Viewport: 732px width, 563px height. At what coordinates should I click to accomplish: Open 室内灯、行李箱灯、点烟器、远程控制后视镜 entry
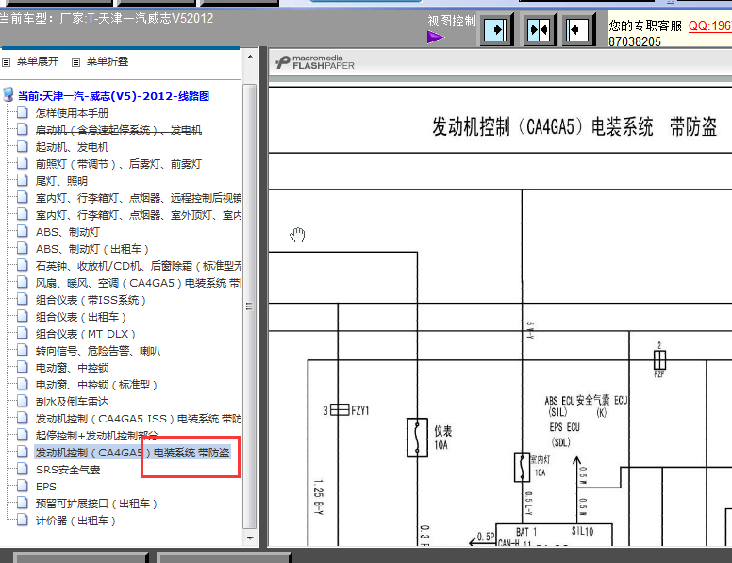pos(139,198)
